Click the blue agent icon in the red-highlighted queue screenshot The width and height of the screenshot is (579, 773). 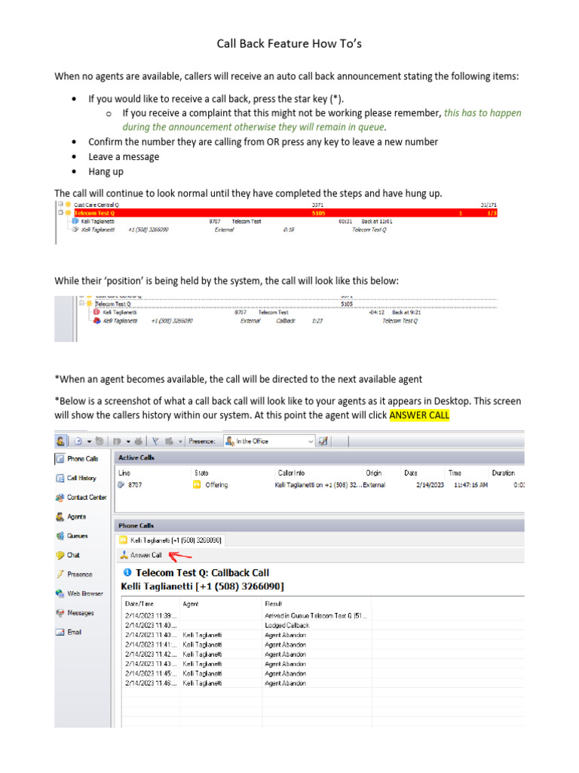[75, 221]
